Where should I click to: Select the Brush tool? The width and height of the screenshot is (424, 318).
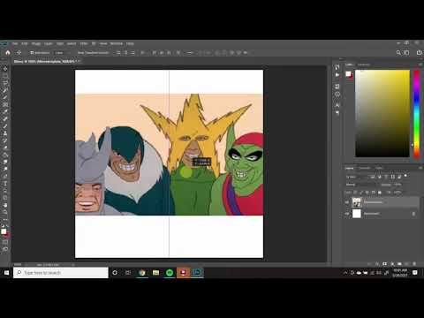(5, 126)
